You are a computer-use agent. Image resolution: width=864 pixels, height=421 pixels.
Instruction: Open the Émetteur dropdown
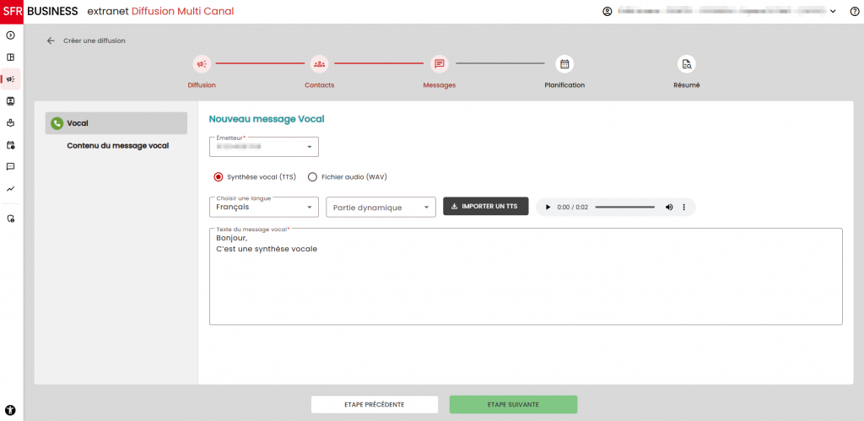(x=263, y=147)
